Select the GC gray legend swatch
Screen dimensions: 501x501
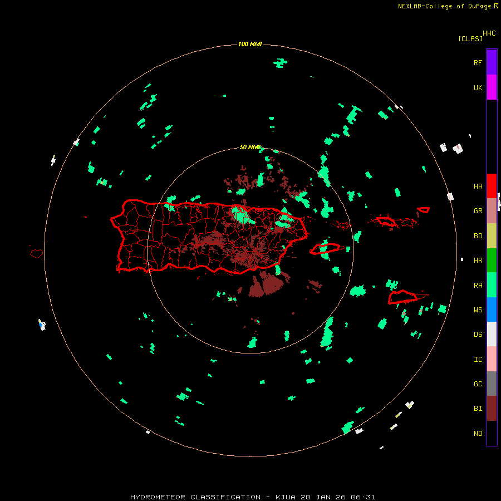click(x=492, y=384)
